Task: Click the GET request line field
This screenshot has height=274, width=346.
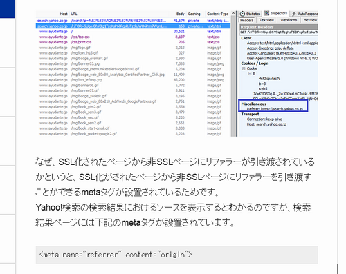Action: point(279,32)
